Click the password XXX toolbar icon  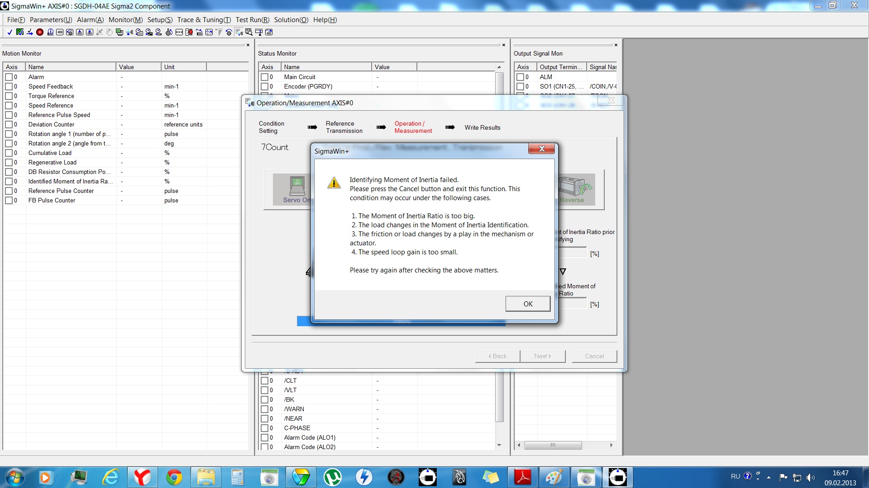pos(179,32)
